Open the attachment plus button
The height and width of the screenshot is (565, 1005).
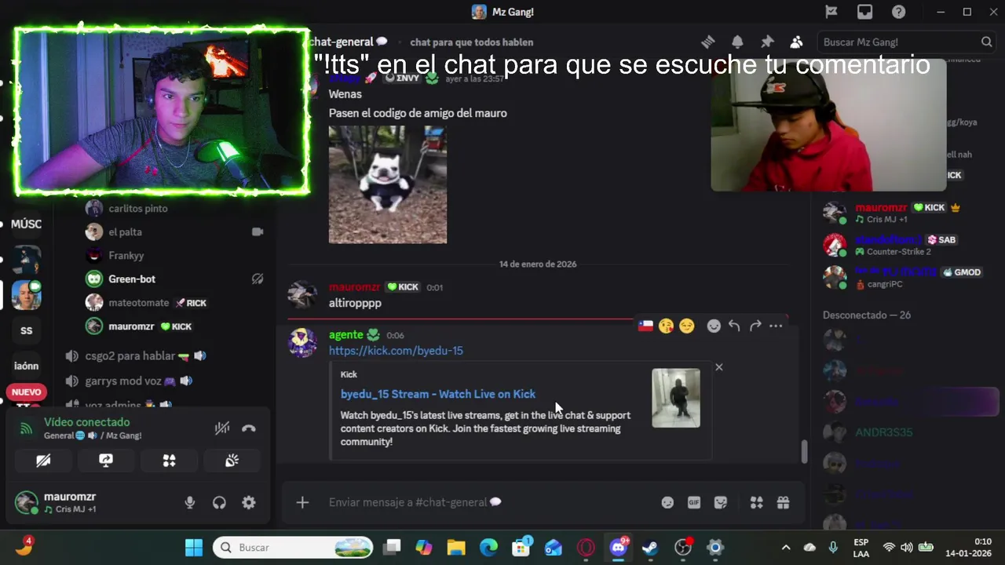point(302,502)
